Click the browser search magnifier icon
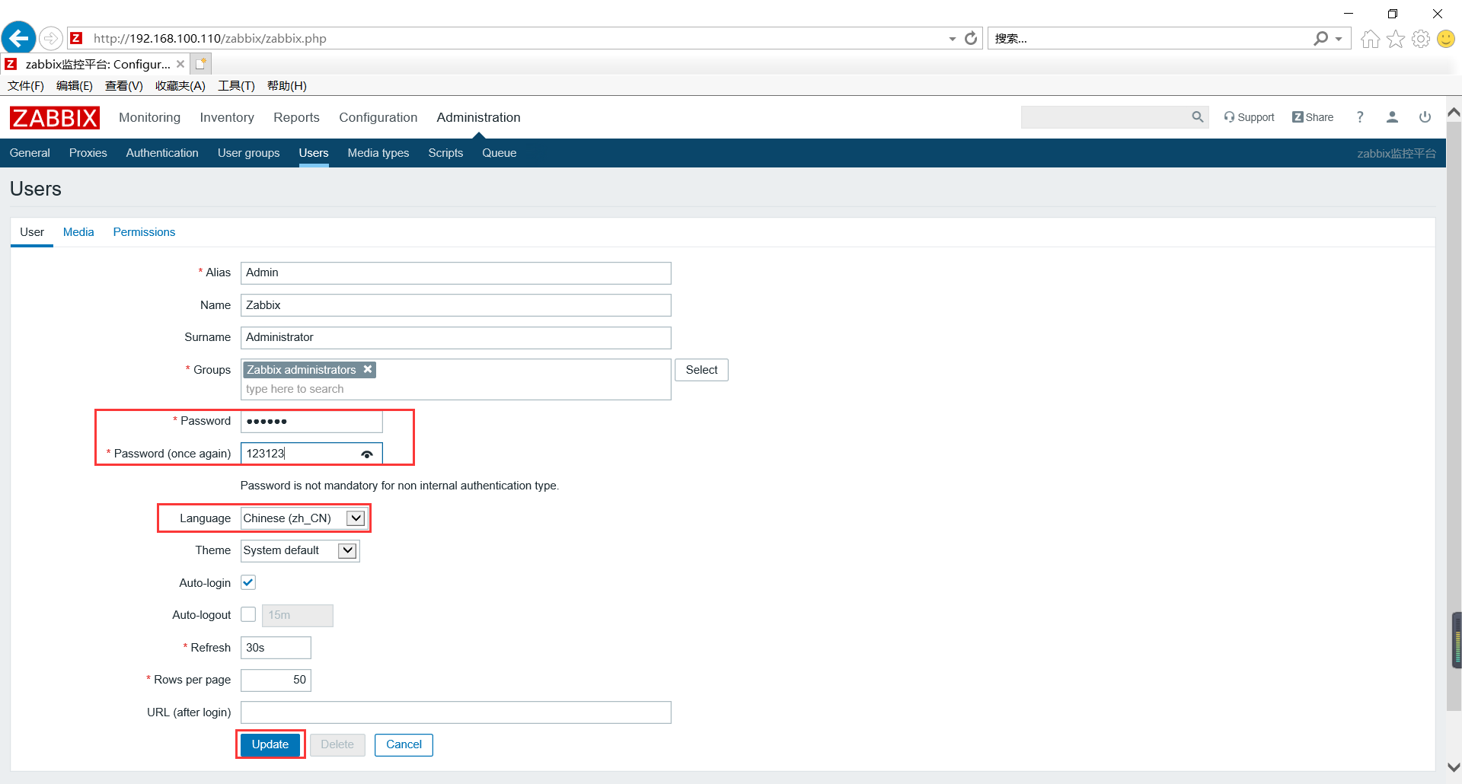Screen dimensions: 1462x784 click(1321, 38)
